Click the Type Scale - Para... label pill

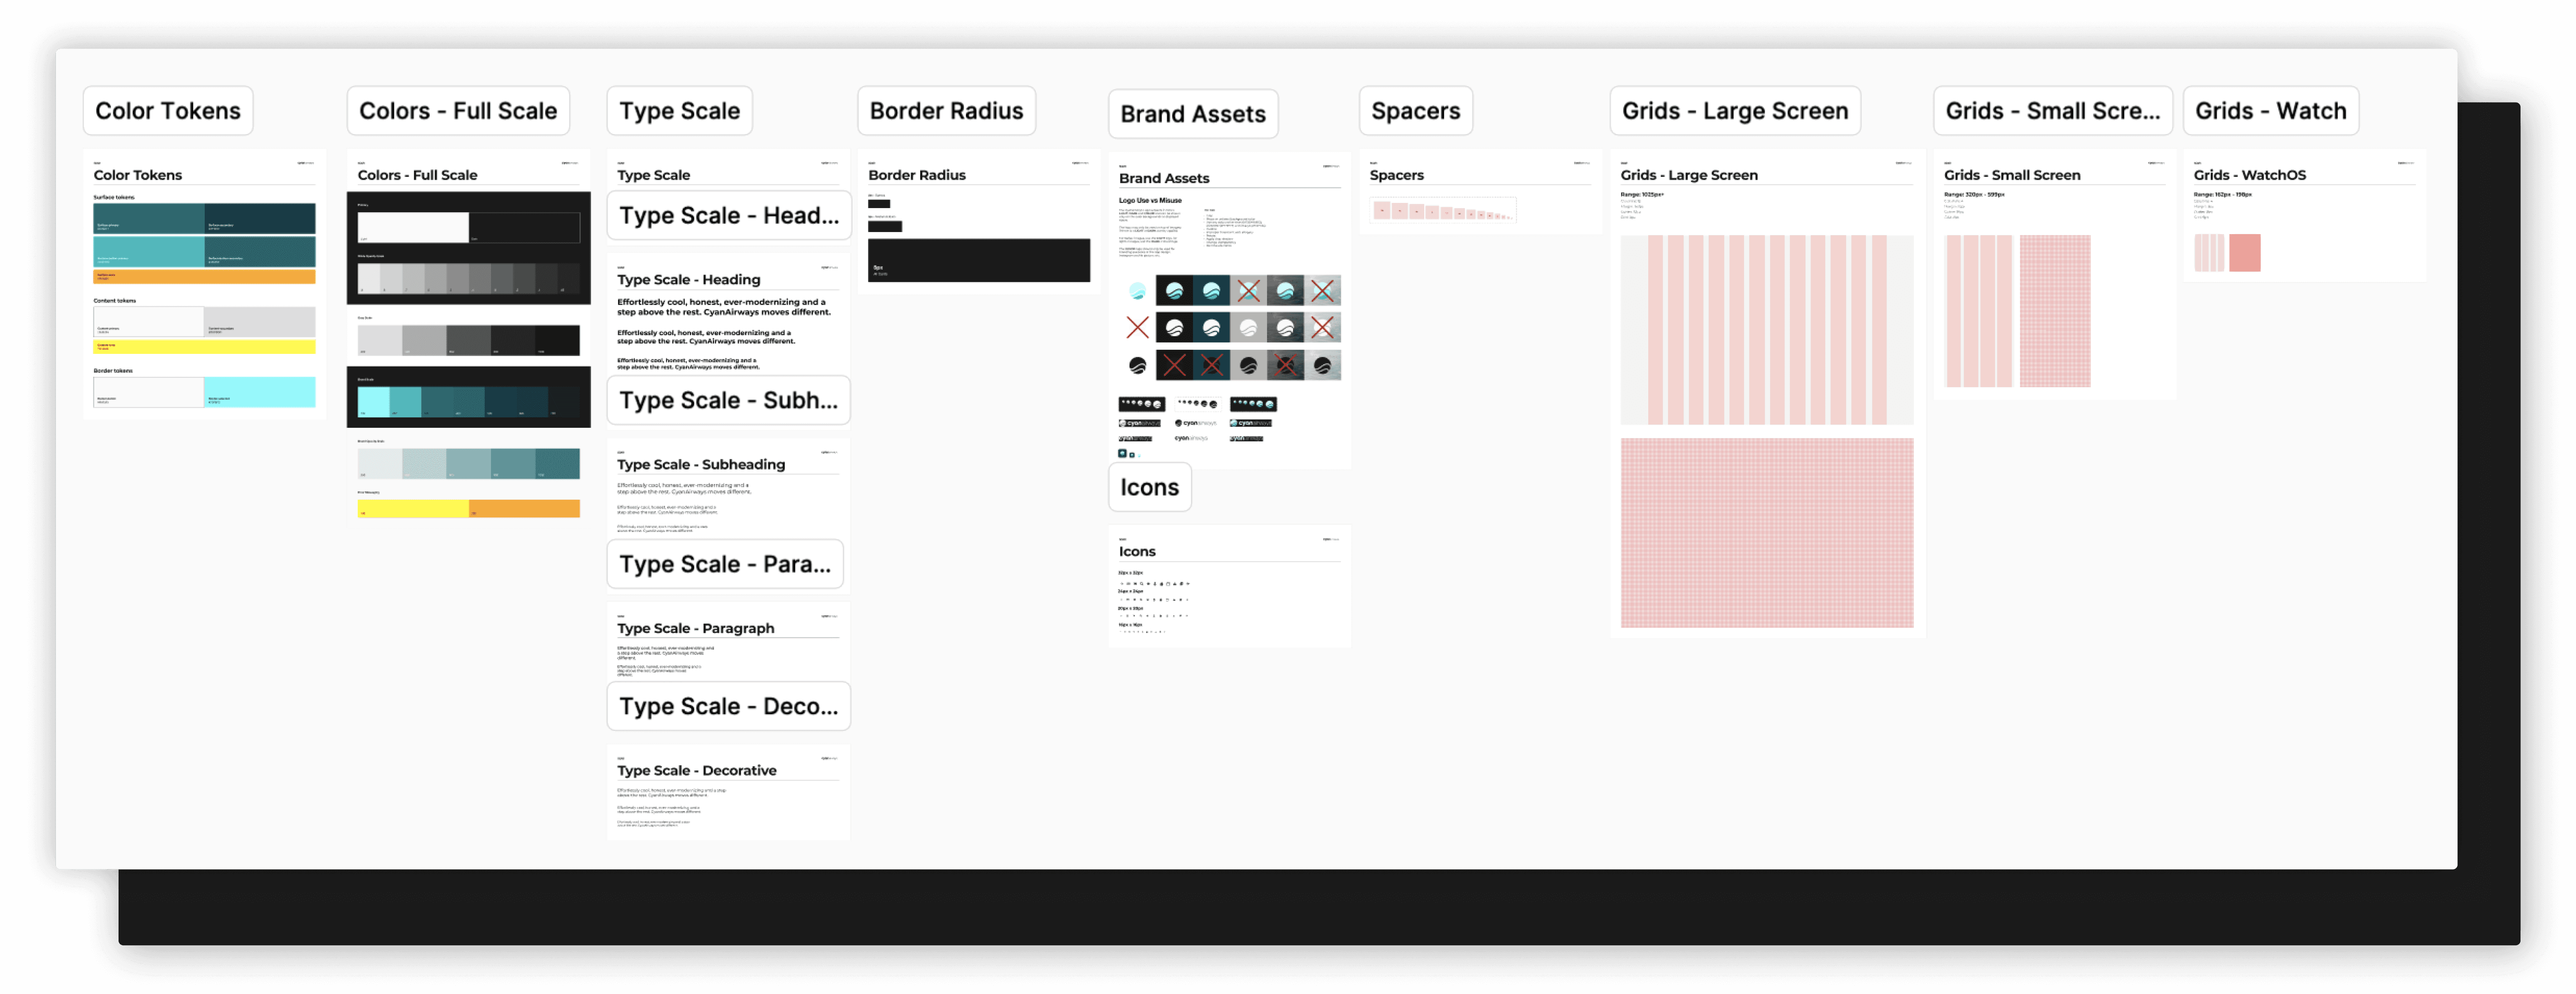click(x=725, y=564)
